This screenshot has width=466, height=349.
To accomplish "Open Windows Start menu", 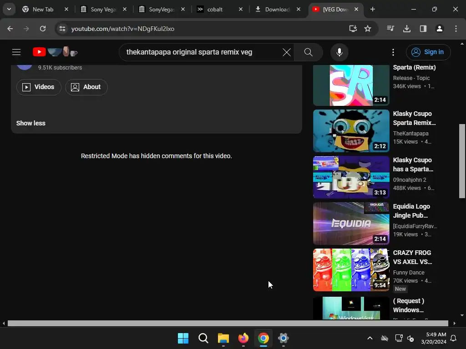I will (x=183, y=338).
